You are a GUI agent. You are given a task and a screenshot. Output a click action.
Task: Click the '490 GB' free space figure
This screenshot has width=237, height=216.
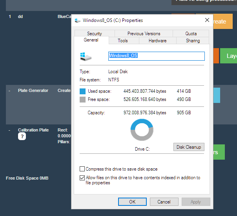click(184, 99)
